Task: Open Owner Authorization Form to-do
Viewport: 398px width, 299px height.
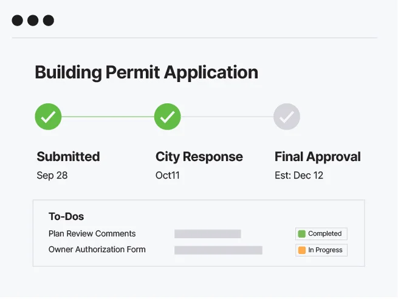Action: pyautogui.click(x=97, y=250)
